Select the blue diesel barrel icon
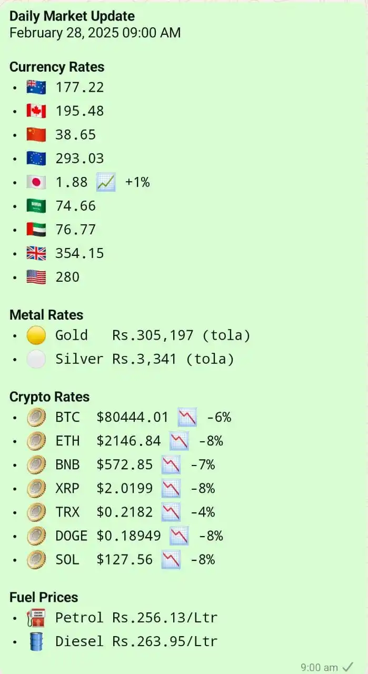Image resolution: width=368 pixels, height=674 pixels. click(36, 641)
